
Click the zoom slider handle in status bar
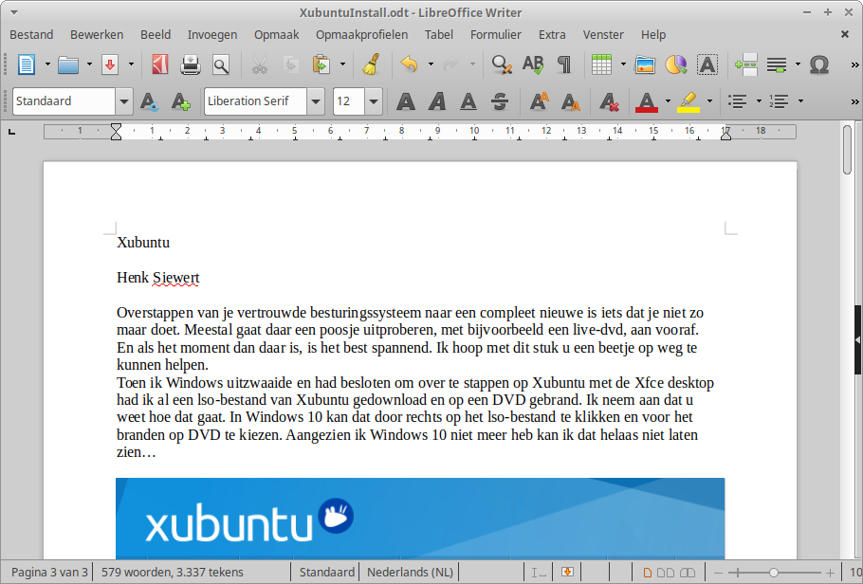773,573
